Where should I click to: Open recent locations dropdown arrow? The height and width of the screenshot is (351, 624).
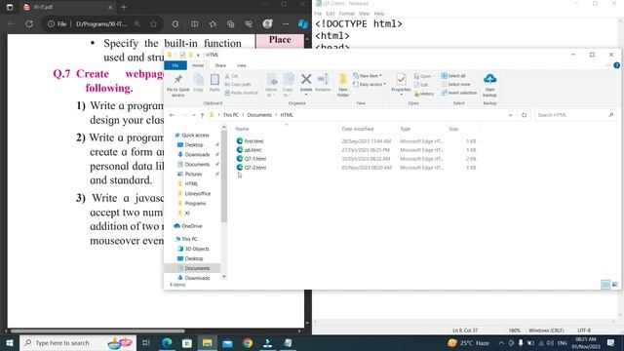click(x=194, y=115)
